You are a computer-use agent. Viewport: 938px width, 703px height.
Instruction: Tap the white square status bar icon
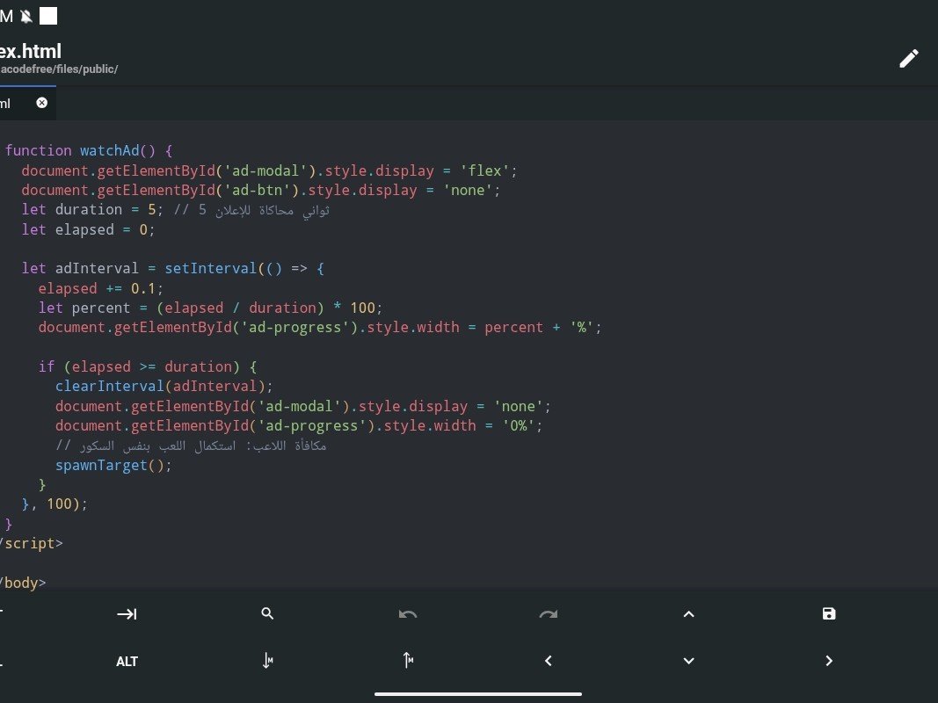pos(48,16)
